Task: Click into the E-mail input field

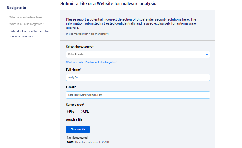Action: pyautogui.click(x=138, y=95)
